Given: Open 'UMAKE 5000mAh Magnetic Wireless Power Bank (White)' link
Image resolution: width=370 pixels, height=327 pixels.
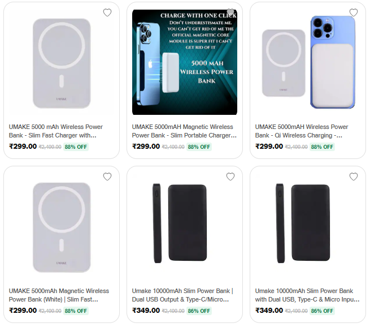Looking at the screenshot, I should coord(59,295).
